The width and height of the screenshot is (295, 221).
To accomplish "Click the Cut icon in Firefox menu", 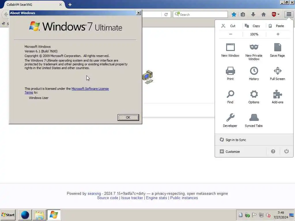I will (x=223, y=26).
